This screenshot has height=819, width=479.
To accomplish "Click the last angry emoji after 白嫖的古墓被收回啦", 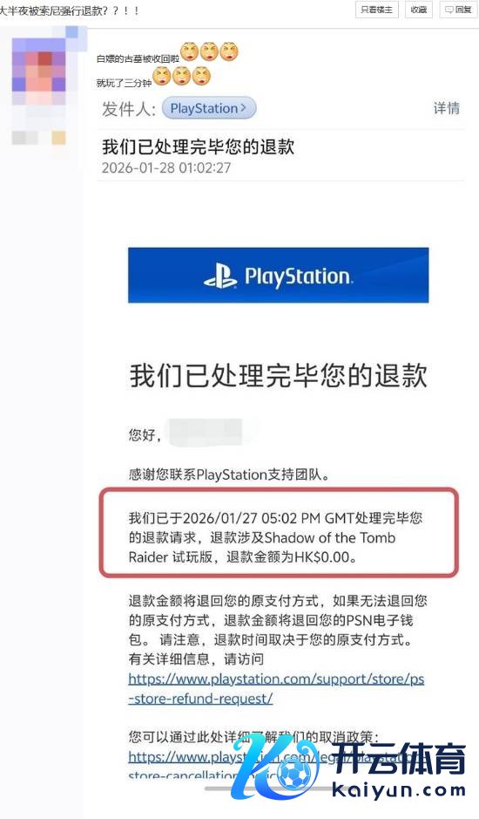I will [x=228, y=51].
